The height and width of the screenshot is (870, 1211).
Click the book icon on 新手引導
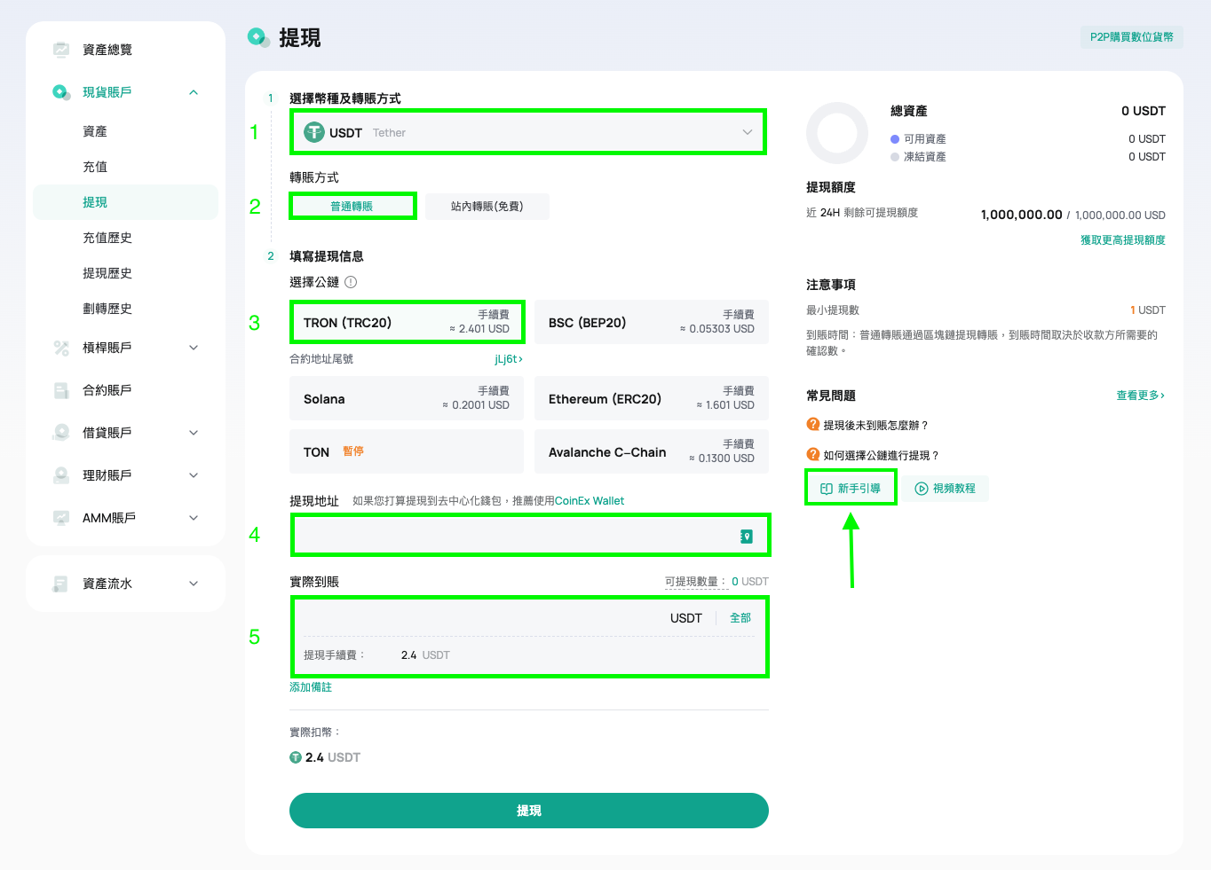click(x=827, y=489)
